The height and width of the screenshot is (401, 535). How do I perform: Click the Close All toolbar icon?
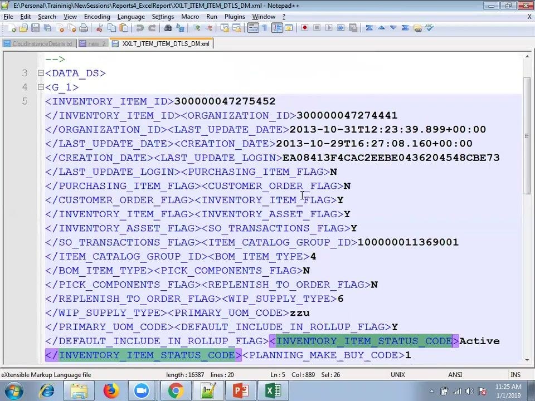72,28
